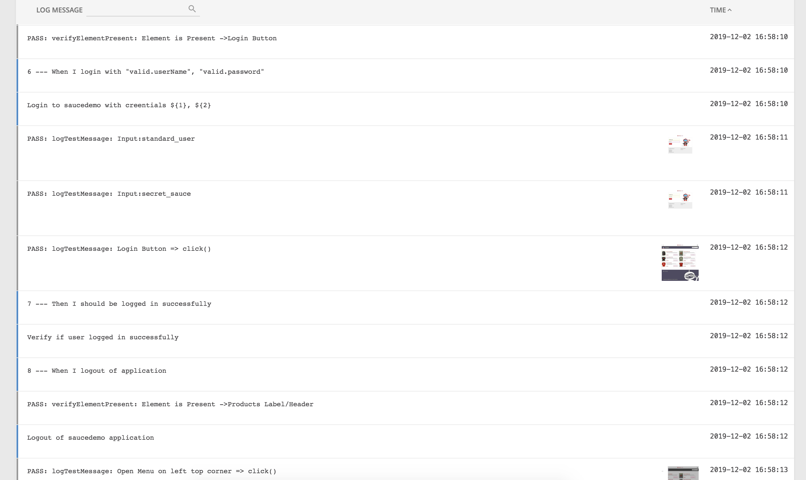Select the Input:standard_user PASS entry
The width and height of the screenshot is (806, 480).
pos(111,138)
